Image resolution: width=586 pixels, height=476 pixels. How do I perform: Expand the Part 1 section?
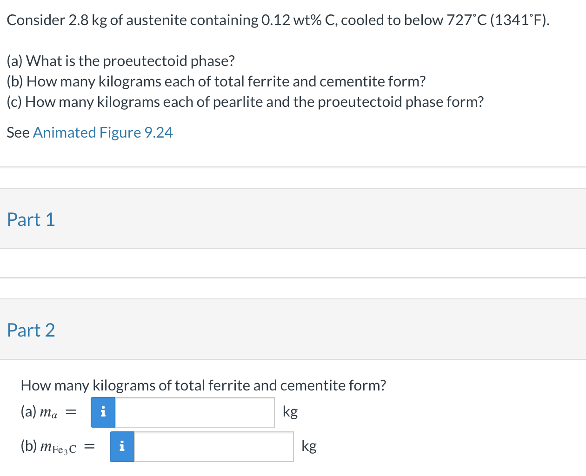pyautogui.click(x=31, y=219)
